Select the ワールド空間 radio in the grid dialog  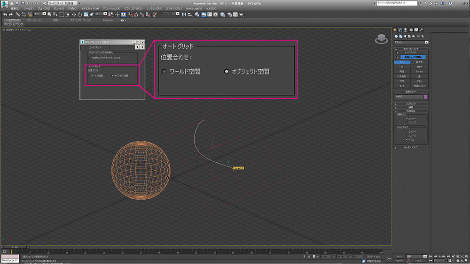click(89, 76)
